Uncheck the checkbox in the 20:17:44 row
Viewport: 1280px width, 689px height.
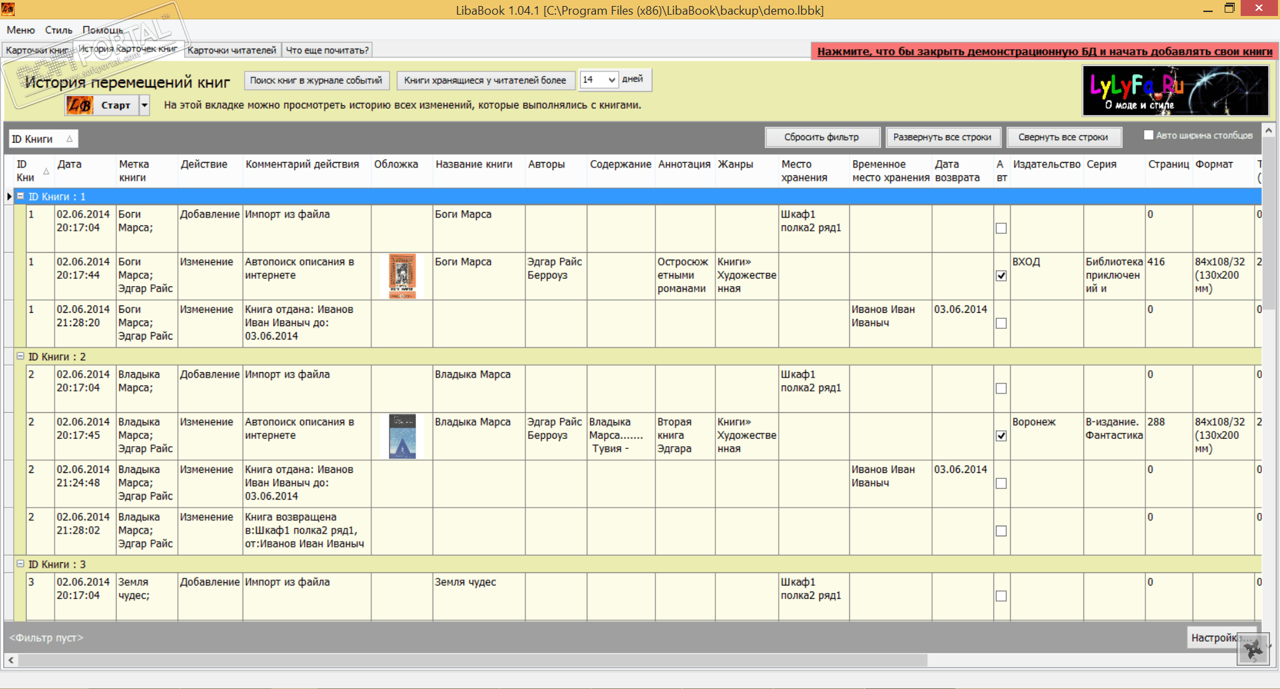point(1001,275)
